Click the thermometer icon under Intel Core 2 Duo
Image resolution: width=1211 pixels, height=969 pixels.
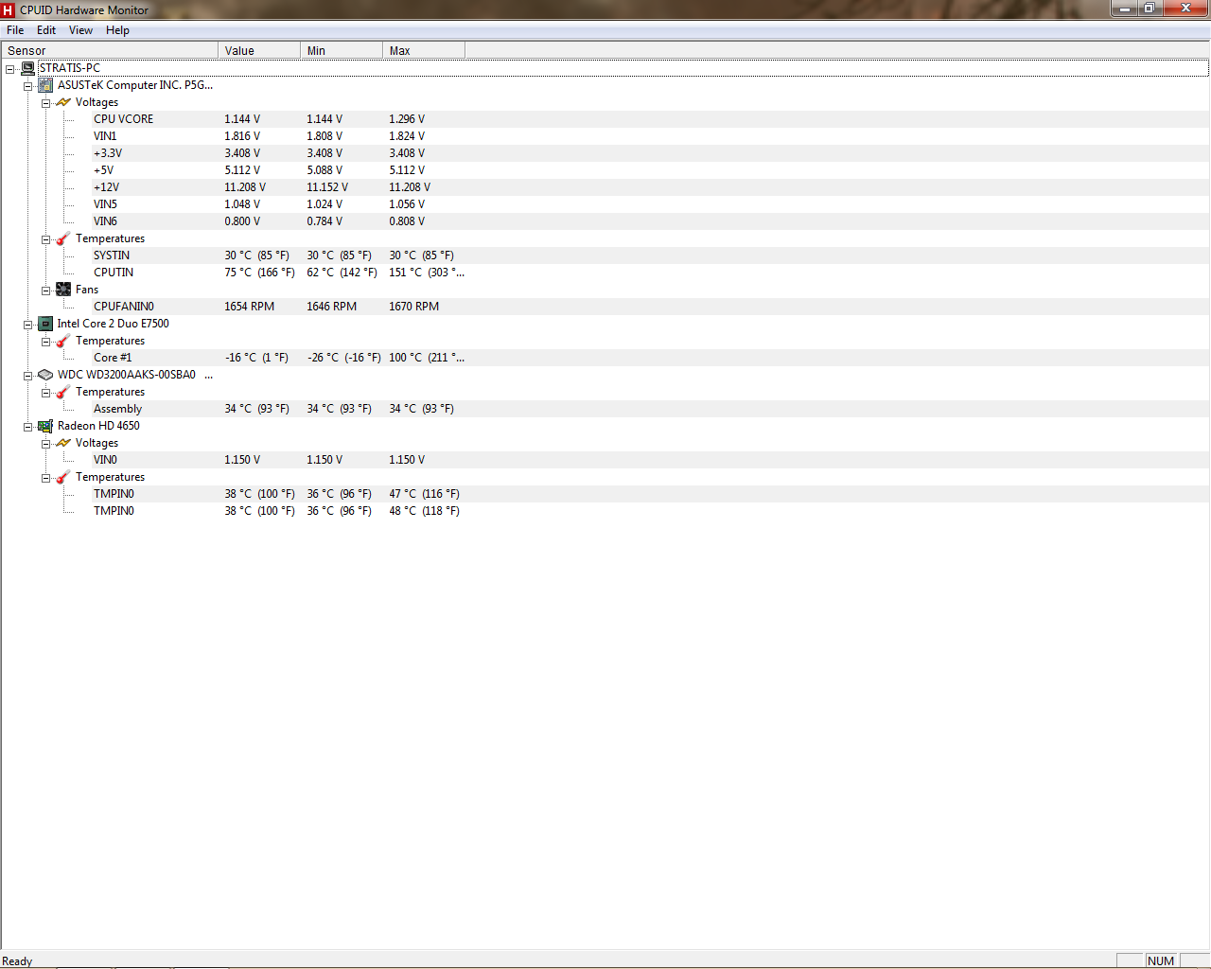click(63, 341)
